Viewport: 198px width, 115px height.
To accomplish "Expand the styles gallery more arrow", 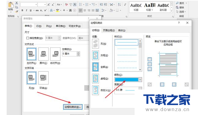I will pos(172,11).
